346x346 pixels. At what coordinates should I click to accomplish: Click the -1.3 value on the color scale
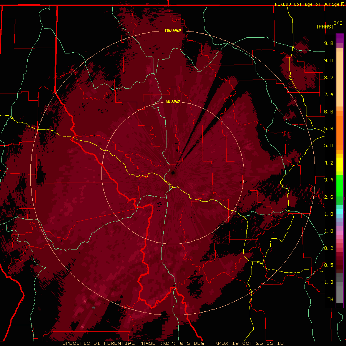coord(327,282)
